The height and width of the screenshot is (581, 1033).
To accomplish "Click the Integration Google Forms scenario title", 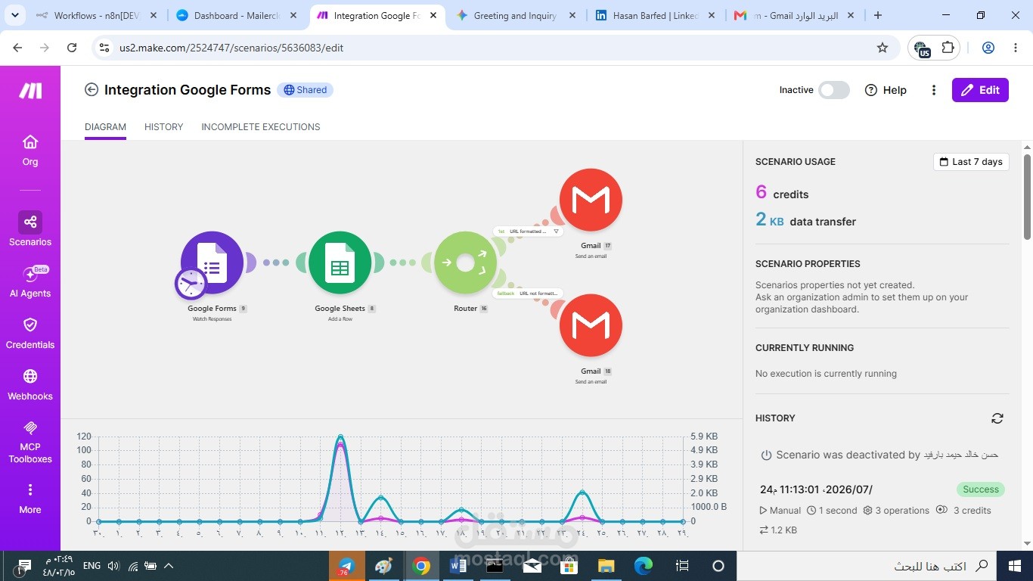I will point(188,90).
